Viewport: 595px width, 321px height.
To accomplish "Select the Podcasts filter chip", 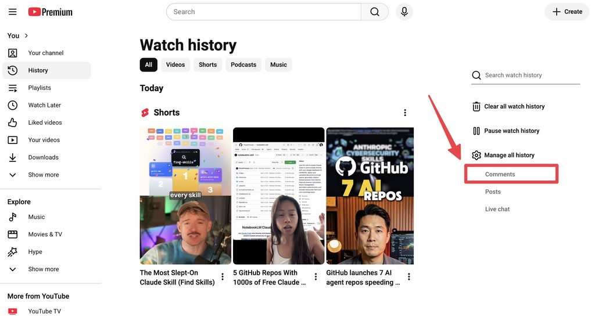I will pos(243,65).
